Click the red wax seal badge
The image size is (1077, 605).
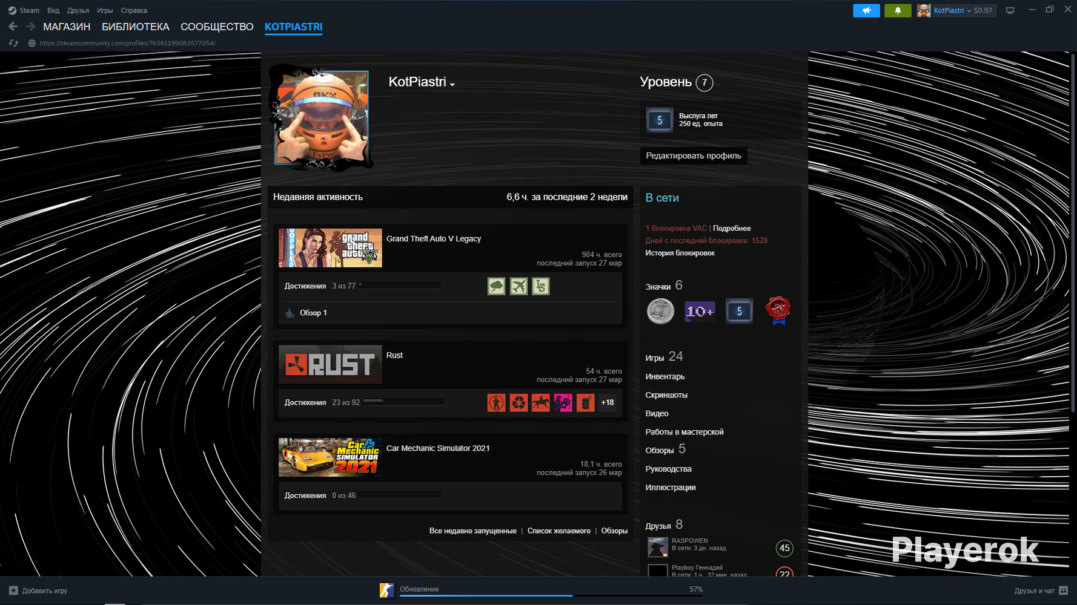click(778, 310)
